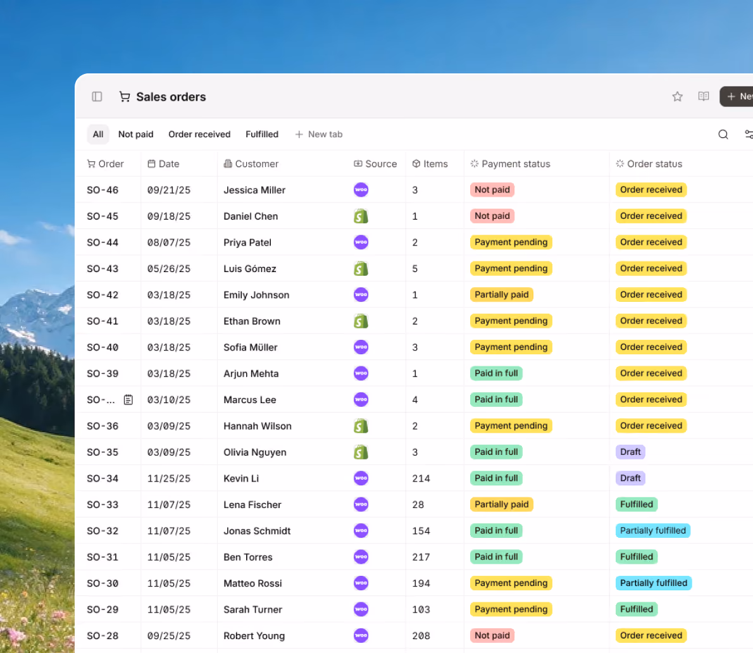Click Shopify source icon for Hannah Wilson
This screenshot has width=753, height=653.
361,426
